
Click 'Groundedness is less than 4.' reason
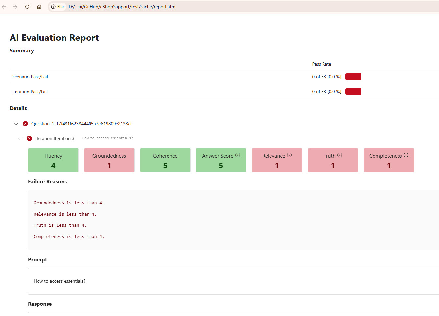tap(69, 203)
